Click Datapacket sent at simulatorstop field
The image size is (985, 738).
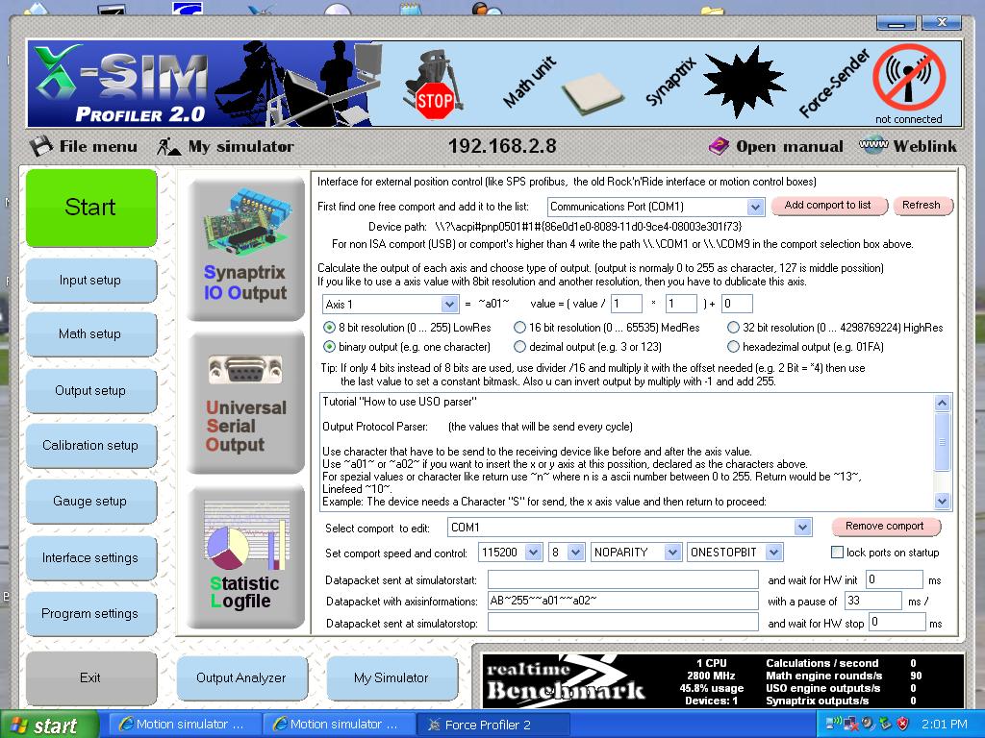pyautogui.click(x=623, y=623)
